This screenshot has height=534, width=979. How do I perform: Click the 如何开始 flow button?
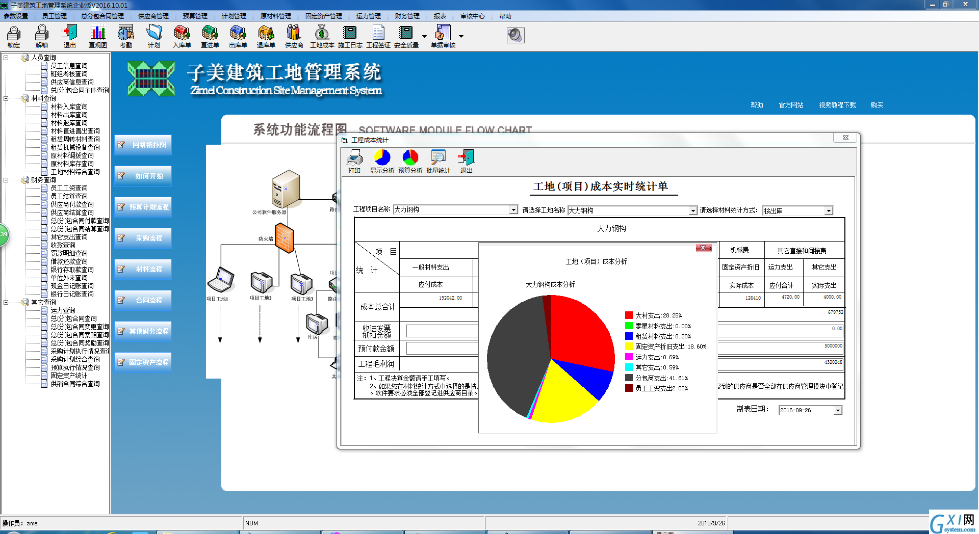point(143,176)
